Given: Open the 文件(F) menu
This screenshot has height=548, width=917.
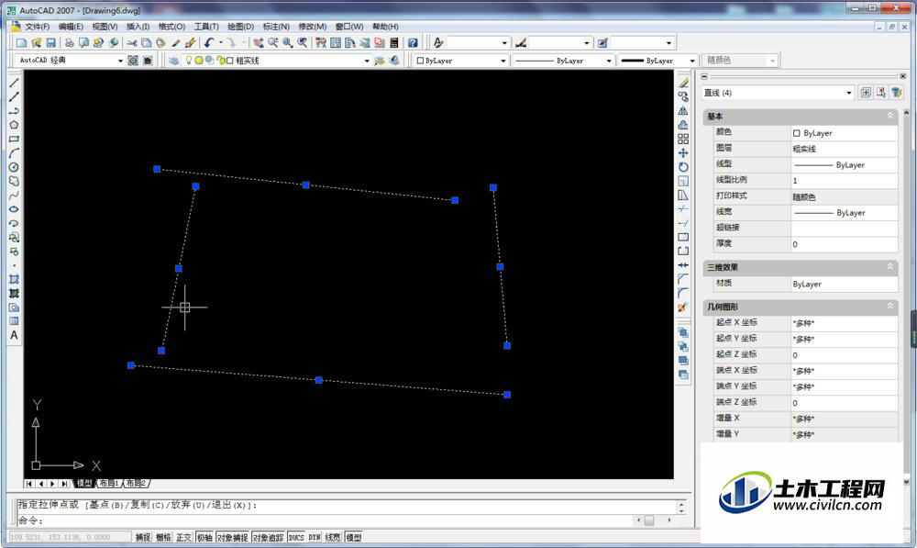Looking at the screenshot, I should point(37,27).
